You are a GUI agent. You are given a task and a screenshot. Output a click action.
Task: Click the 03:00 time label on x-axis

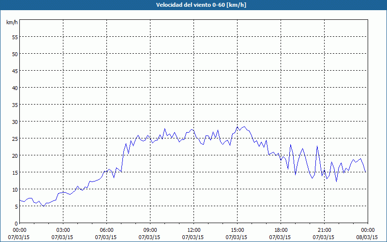pyautogui.click(x=63, y=230)
